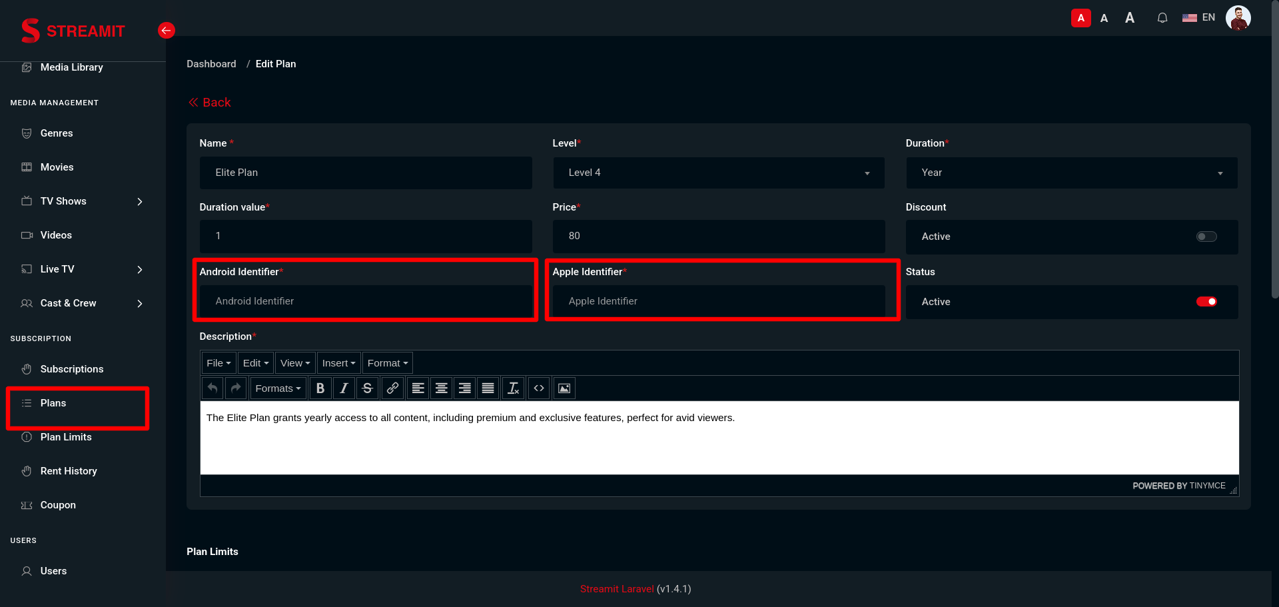
Task: Click the Streamit Laravel footer link
Action: pyautogui.click(x=617, y=589)
